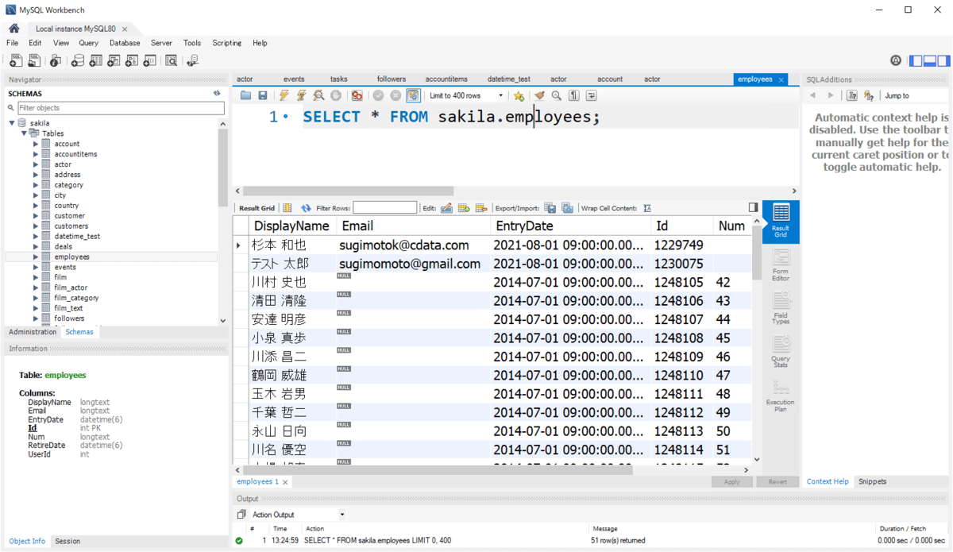The height and width of the screenshot is (552, 953).
Task: Rollback the transaction
Action: (395, 95)
